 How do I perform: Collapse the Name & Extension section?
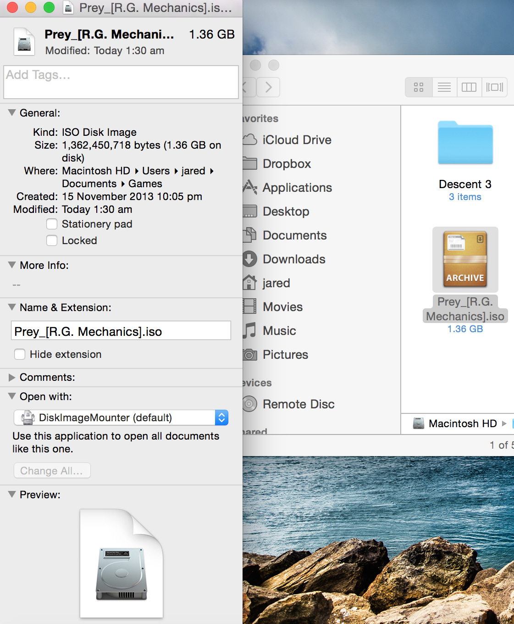[12, 307]
